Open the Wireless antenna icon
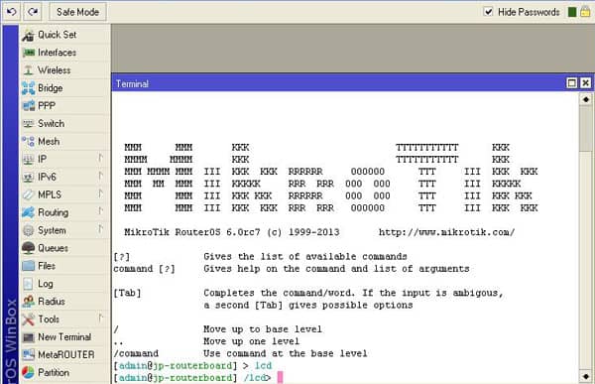Screen dimensions: 595x384 [x=28, y=70]
